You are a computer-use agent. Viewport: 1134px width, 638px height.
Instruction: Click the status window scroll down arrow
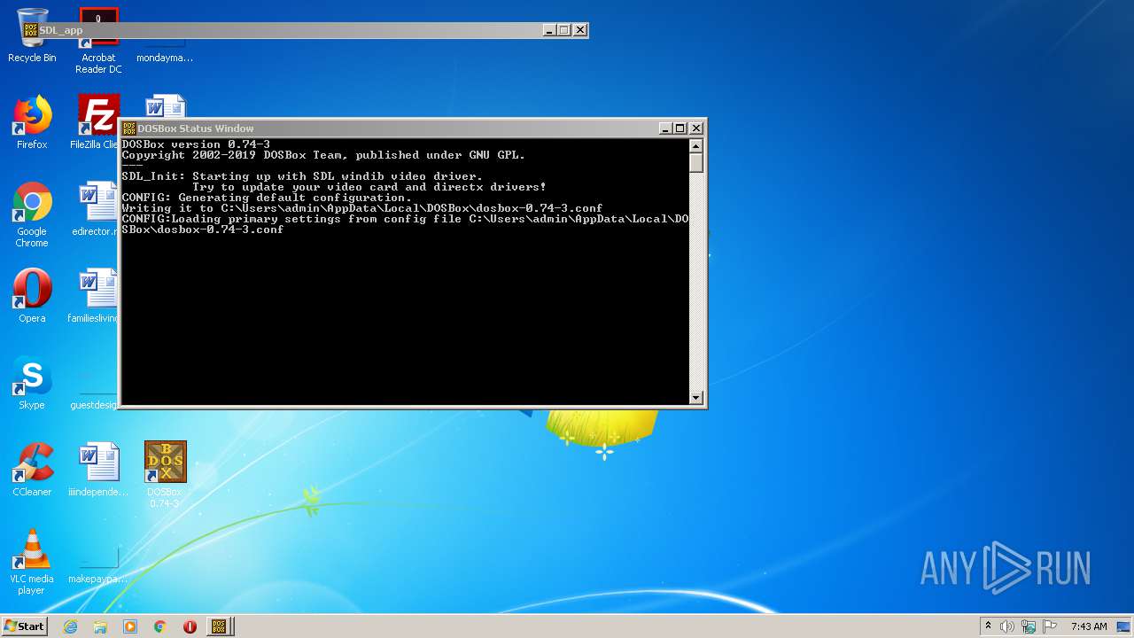(x=696, y=398)
